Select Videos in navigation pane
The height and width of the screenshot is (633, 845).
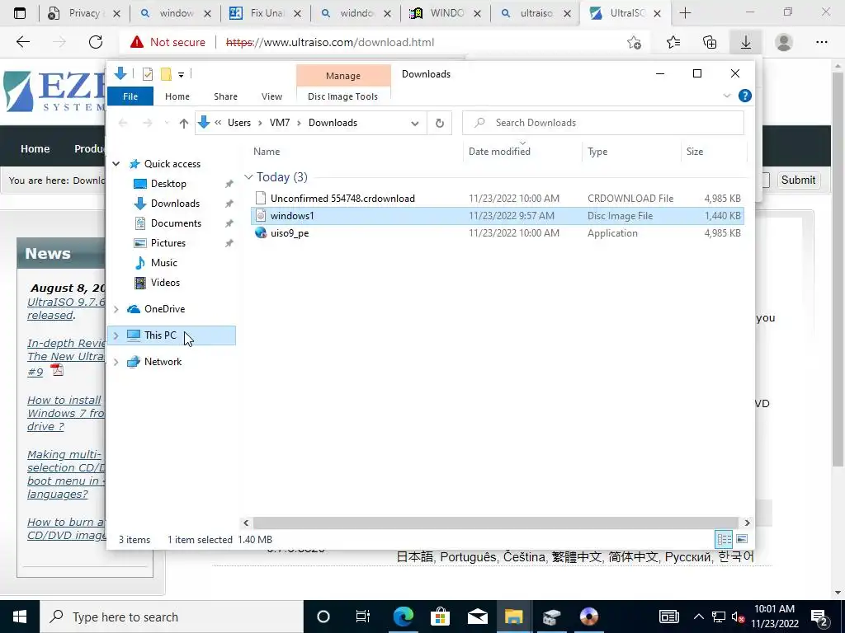[x=165, y=283]
